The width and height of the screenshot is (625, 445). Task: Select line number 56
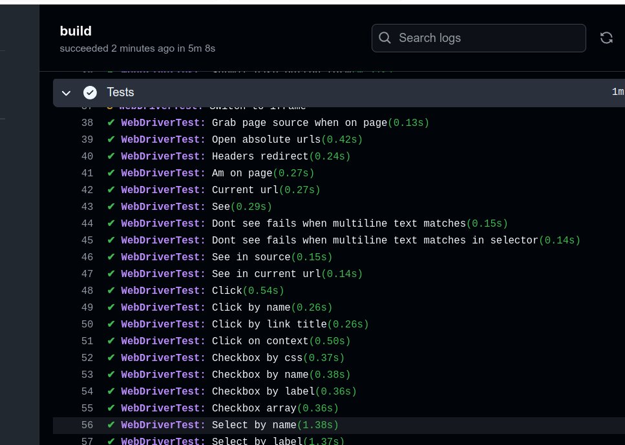click(x=87, y=425)
